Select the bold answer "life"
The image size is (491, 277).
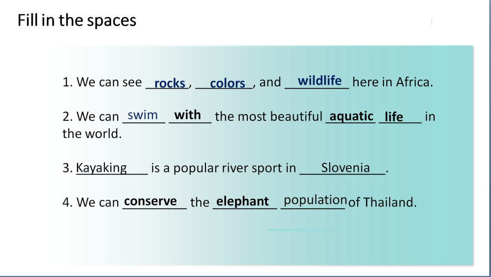394,117
